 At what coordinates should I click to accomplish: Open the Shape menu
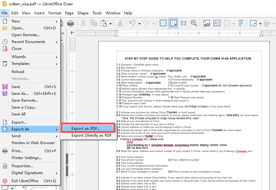[x=83, y=13]
